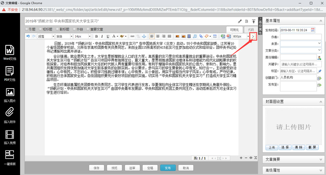The image size is (326, 175).
Task: Check the 短标题 checkbox
Action: point(40,29)
